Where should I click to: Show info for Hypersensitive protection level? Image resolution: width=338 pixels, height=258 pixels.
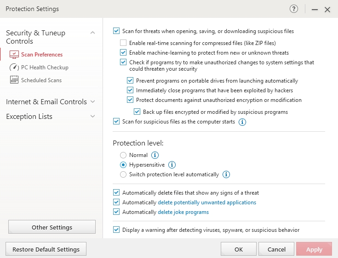(x=172, y=165)
